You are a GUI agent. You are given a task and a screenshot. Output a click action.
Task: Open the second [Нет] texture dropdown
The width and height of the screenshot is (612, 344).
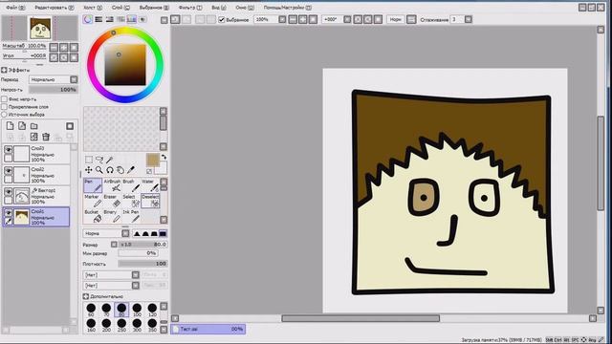[x=111, y=286]
